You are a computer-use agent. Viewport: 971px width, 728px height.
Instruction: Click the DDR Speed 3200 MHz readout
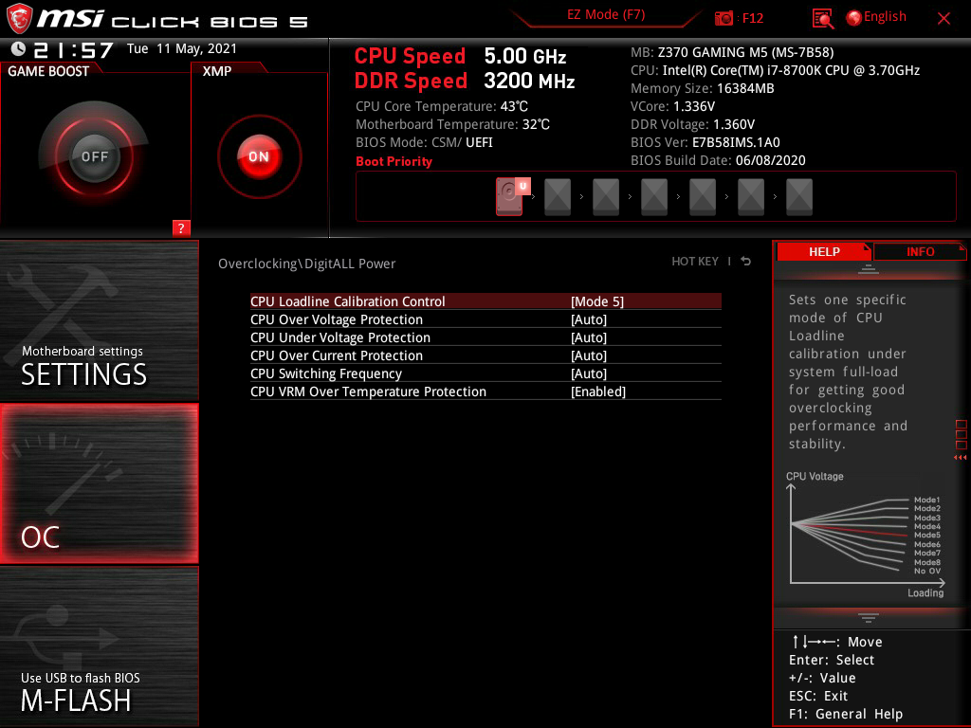tap(465, 81)
